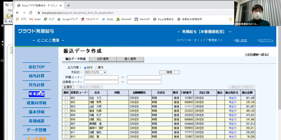Open 給与計算 in the sidebar
Image resolution: width=281 pixels, height=140 pixels.
[37, 76]
